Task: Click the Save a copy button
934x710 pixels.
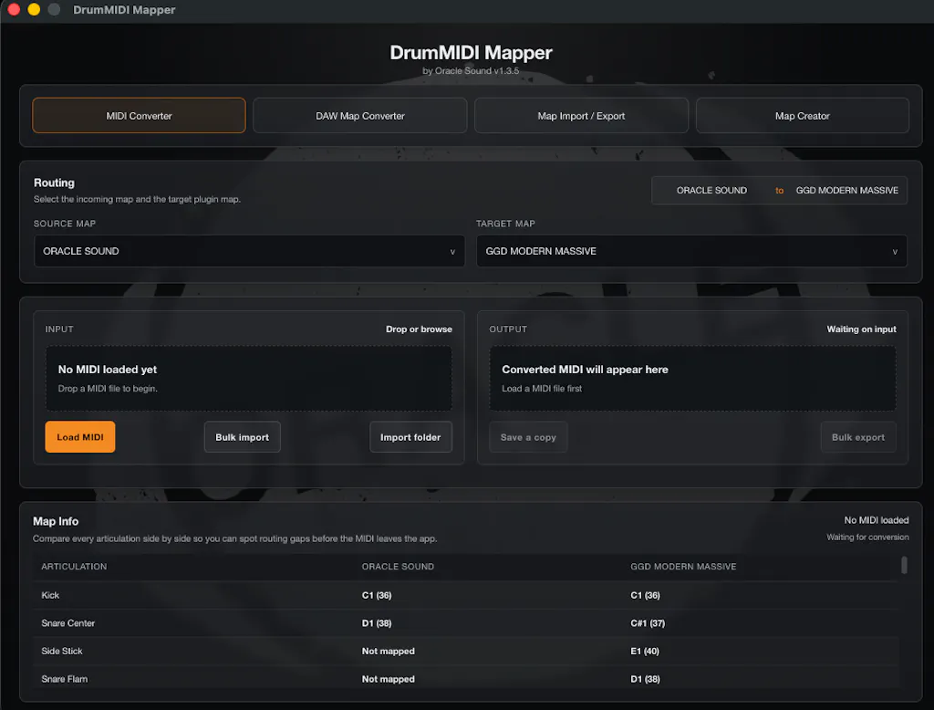Action: click(528, 437)
